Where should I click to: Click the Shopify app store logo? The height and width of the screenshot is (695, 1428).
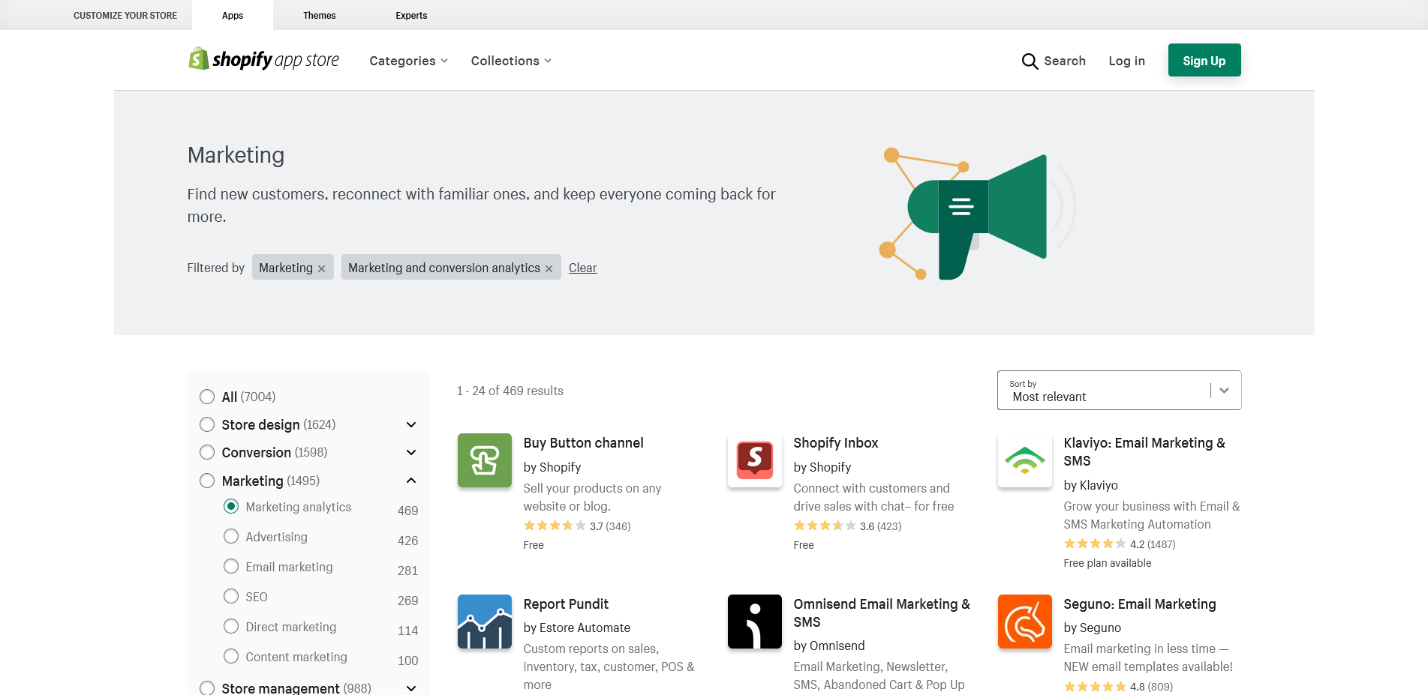[263, 60]
